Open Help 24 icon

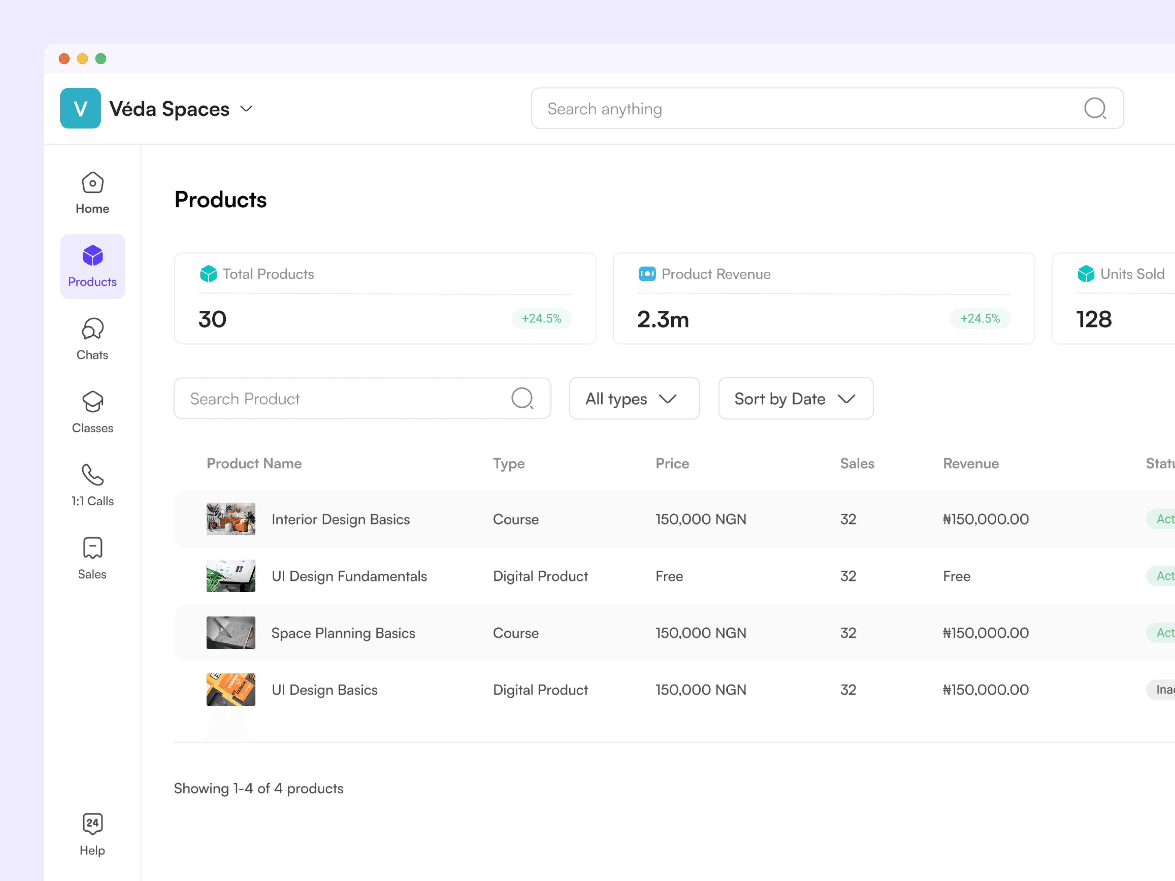(92, 824)
